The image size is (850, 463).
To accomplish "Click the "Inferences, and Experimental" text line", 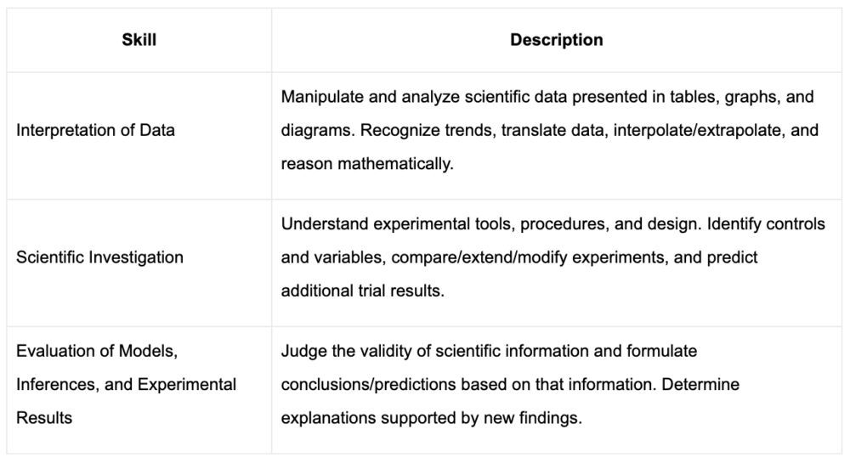I will coord(126,384).
